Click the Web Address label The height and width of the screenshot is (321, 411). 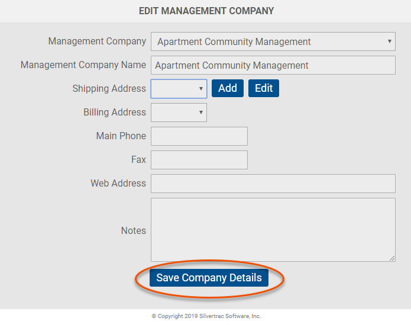coord(118,183)
